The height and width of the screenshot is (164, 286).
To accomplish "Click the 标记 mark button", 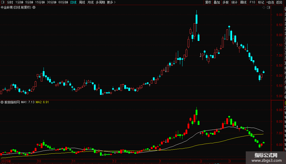I will click(x=261, y=2).
